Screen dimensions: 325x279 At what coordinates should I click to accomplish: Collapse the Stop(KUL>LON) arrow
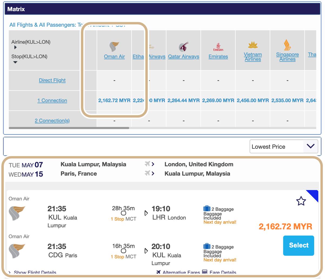pos(15,62)
